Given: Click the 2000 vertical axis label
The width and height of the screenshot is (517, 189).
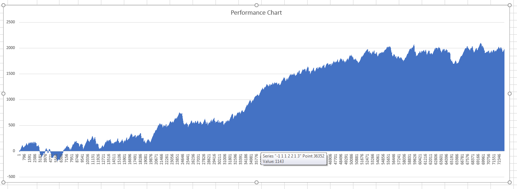Looking at the screenshot, I should click(11, 48).
